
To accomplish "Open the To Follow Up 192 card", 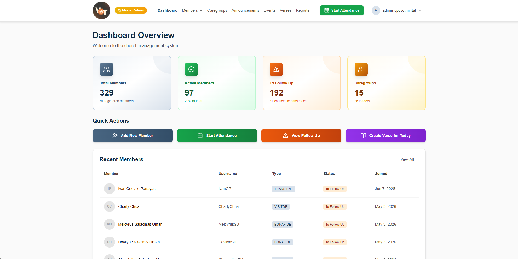I will coord(302,83).
